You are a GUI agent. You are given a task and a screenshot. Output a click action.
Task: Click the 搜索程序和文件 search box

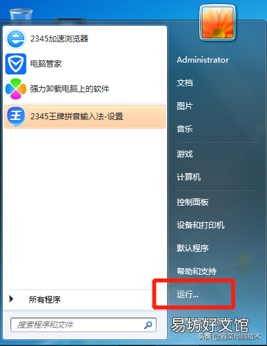(x=84, y=325)
